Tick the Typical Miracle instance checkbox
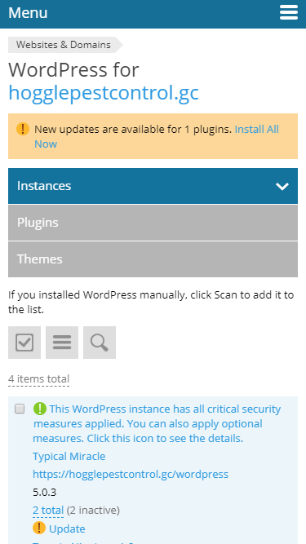This screenshot has width=306, height=544. (x=20, y=409)
